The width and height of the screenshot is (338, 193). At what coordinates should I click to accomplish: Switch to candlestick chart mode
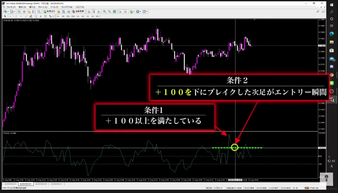coord(94,12)
